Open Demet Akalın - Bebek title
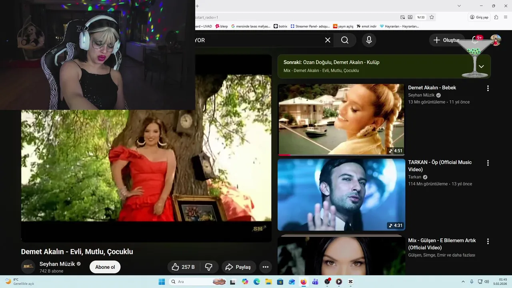 (x=432, y=88)
